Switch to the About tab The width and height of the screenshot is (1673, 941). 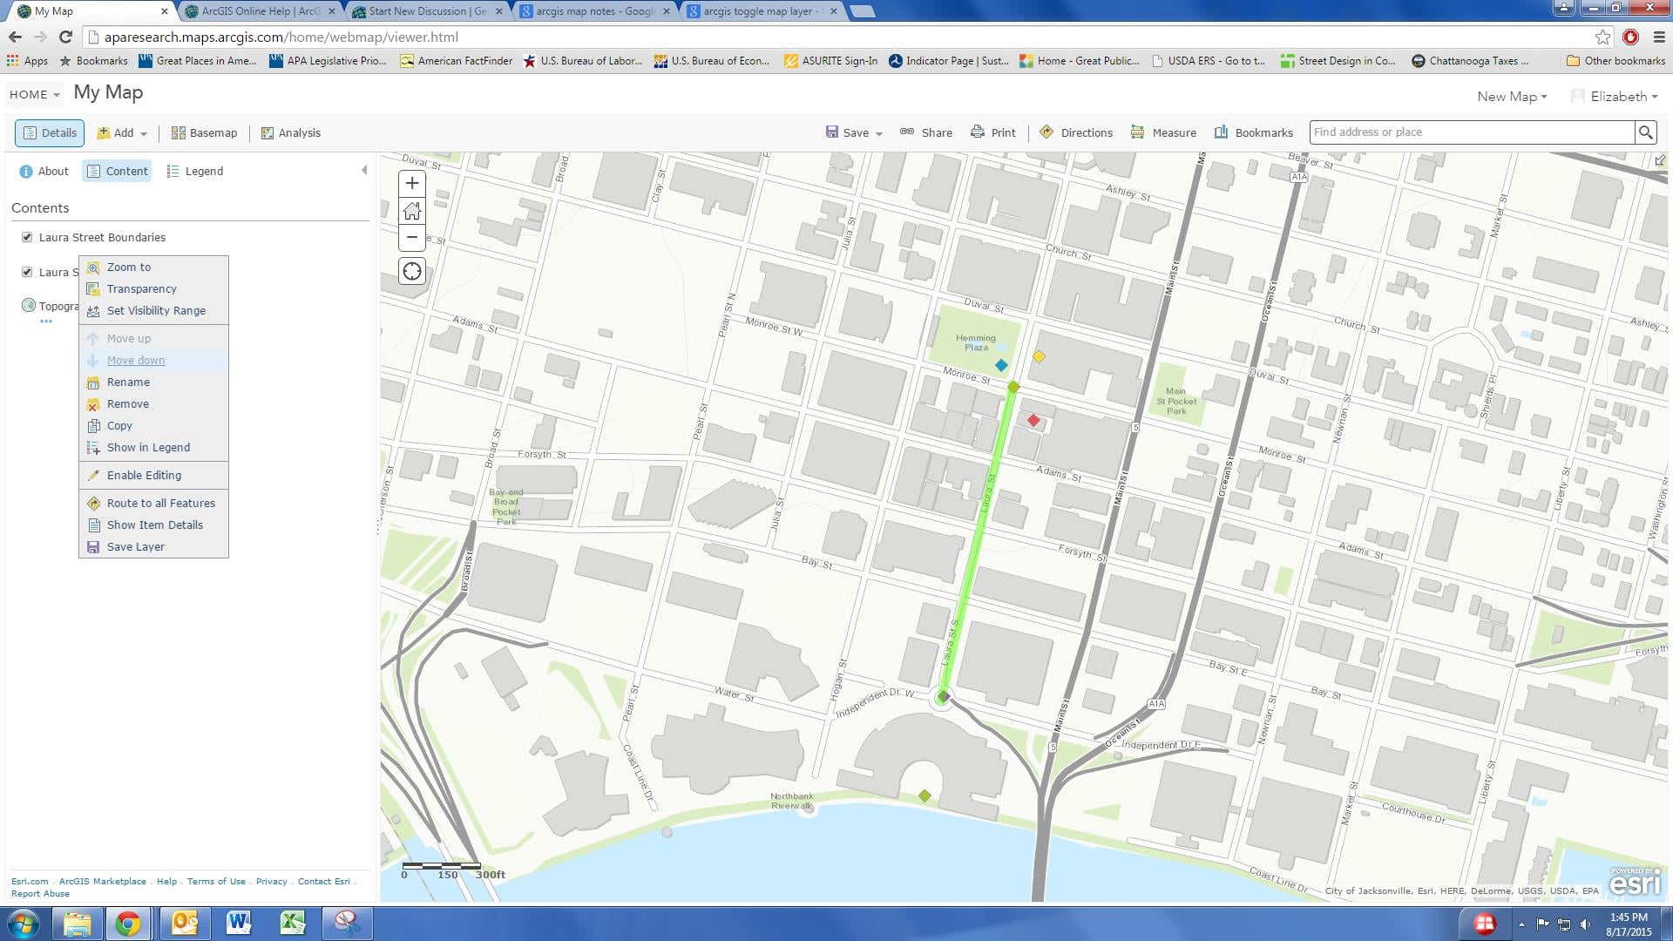coord(44,171)
